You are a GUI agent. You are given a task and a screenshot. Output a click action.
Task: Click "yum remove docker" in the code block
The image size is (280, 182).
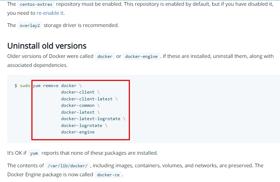coord(54,86)
